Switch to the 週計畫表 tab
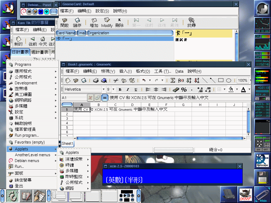This screenshot has width=271, height=203. pos(40,52)
